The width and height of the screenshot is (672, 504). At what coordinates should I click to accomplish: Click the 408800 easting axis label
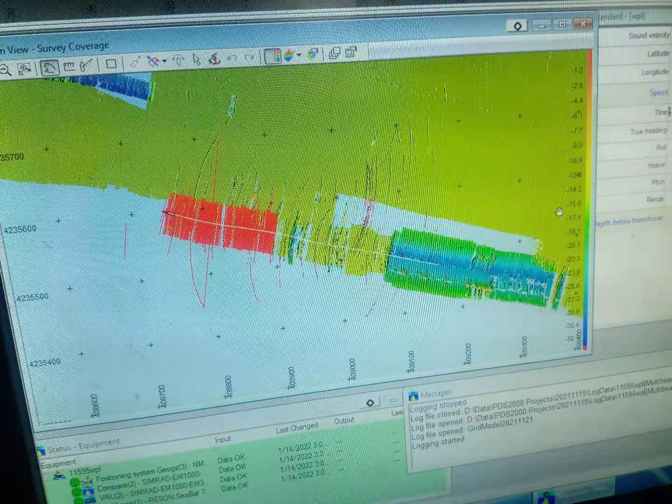point(228,387)
